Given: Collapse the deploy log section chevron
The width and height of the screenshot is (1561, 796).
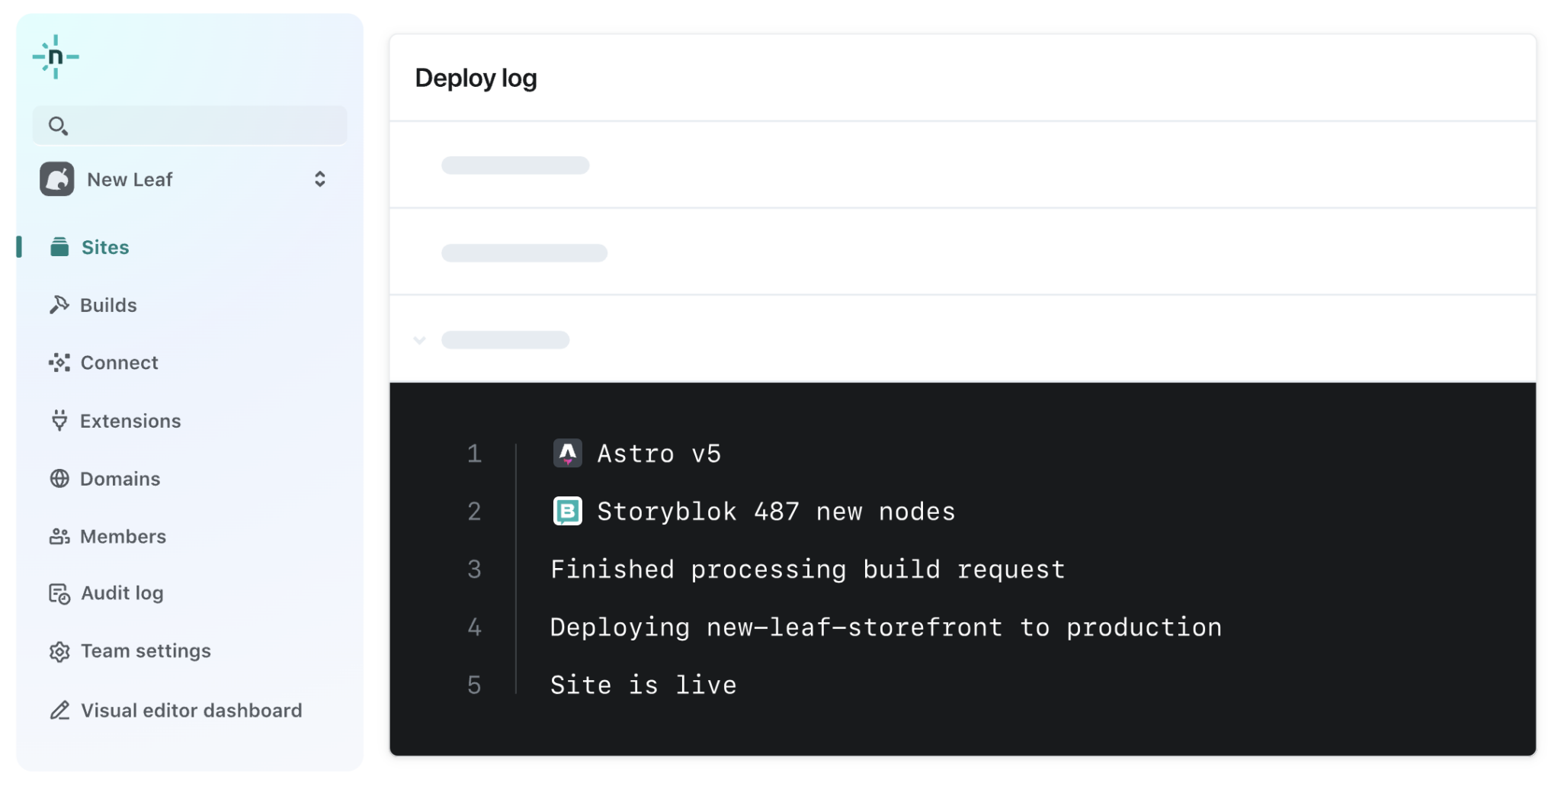Looking at the screenshot, I should [x=420, y=341].
